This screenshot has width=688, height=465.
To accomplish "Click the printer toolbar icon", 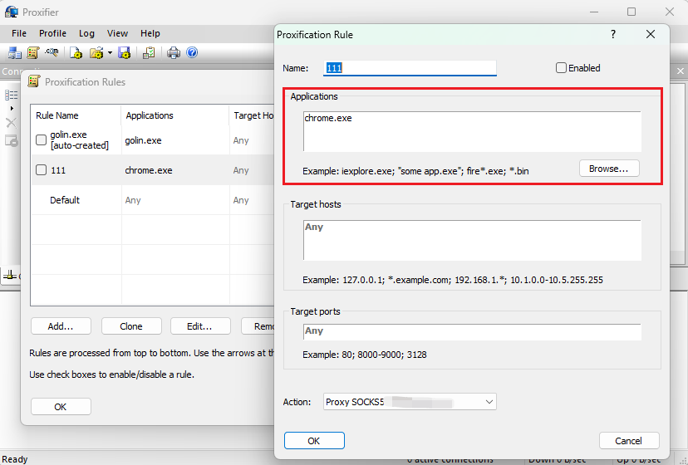I will [174, 53].
